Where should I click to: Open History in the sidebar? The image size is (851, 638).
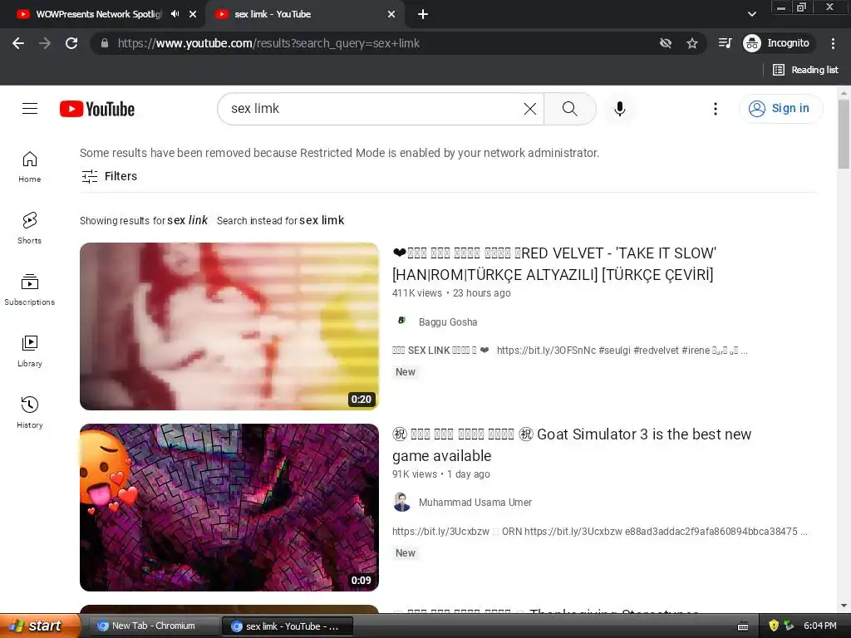click(30, 412)
